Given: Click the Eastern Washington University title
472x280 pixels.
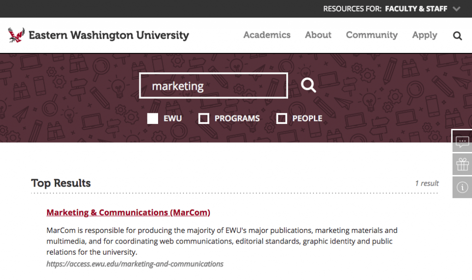Looking at the screenshot, I should (x=109, y=35).
